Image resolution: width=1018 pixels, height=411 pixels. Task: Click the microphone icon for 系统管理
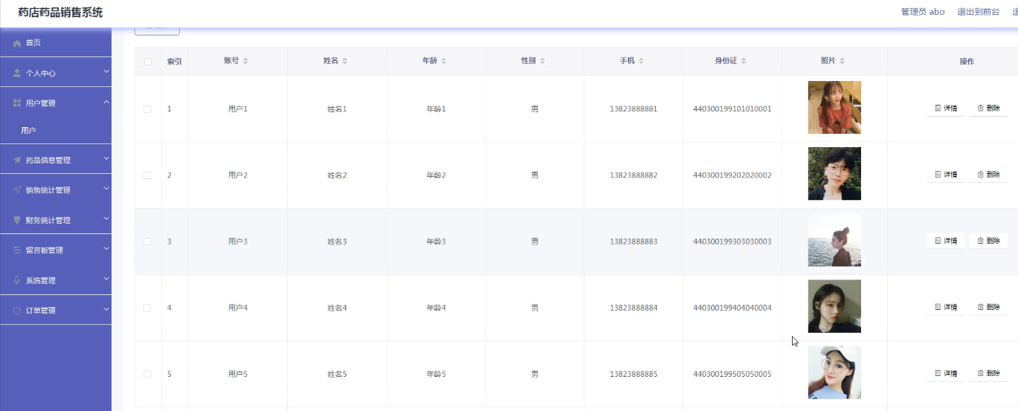pos(17,280)
